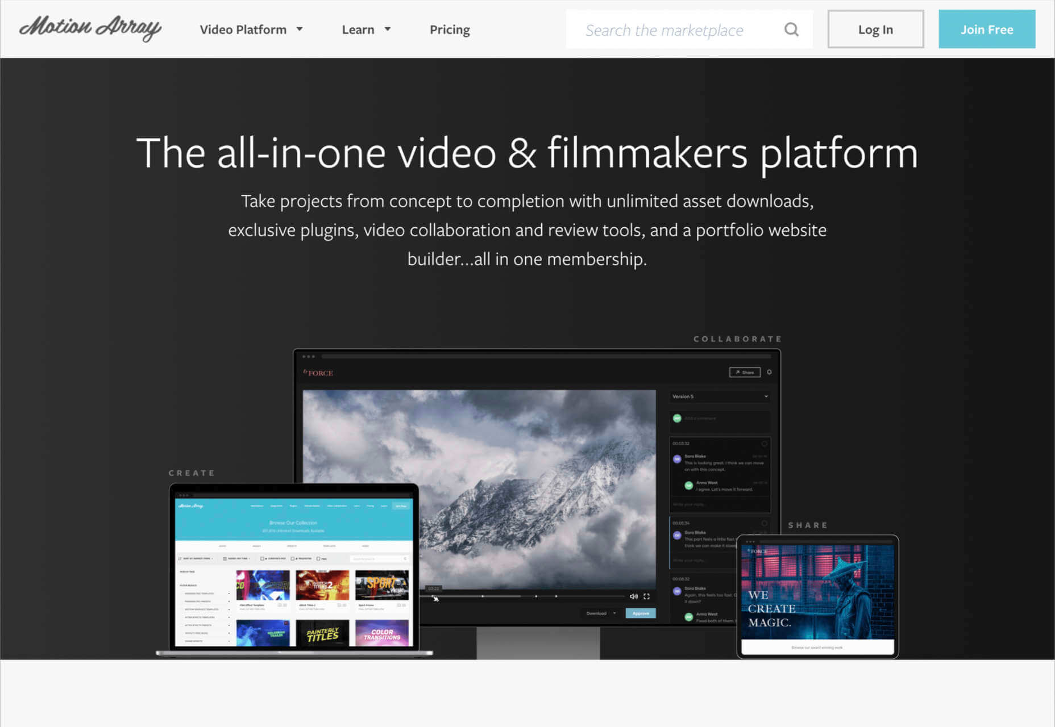Open the Video Platform dropdown menu
1055x727 pixels.
tap(251, 30)
